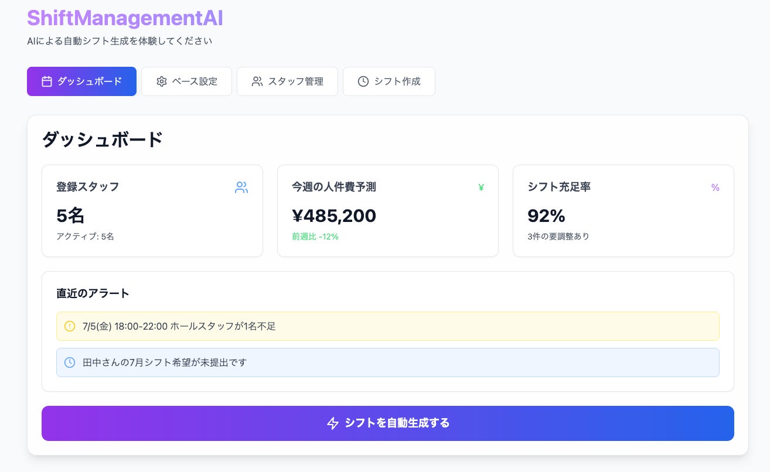Click the 直近のアラート heading
Screen dimensions: 770x472
coord(93,293)
